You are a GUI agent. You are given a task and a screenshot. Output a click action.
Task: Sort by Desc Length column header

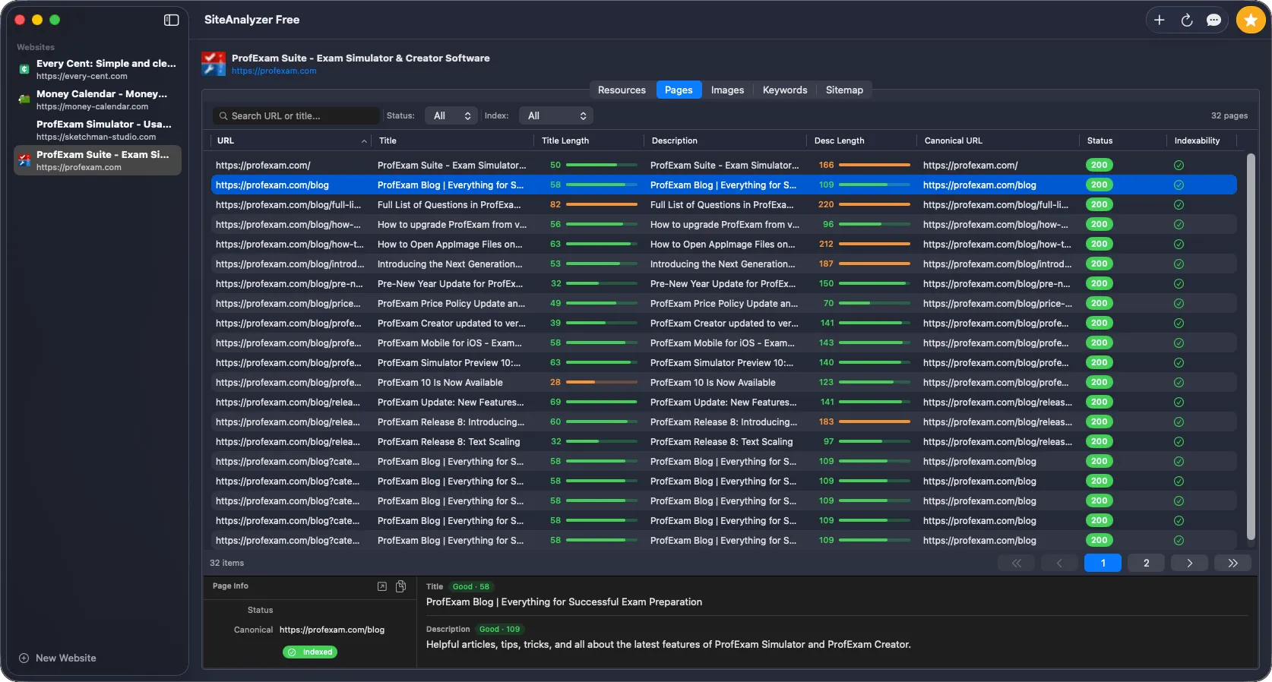(x=839, y=141)
